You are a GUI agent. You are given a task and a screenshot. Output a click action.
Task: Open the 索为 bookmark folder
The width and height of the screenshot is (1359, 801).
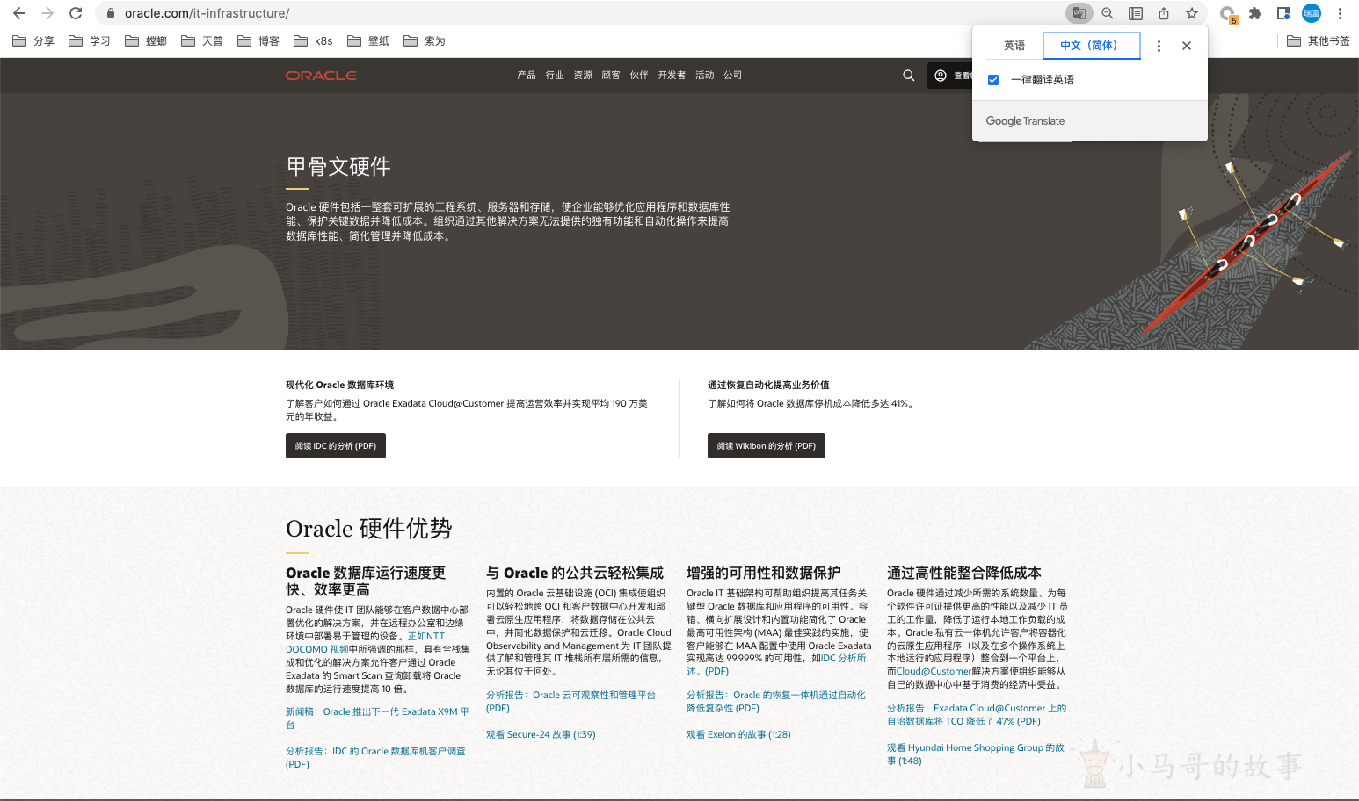point(425,41)
